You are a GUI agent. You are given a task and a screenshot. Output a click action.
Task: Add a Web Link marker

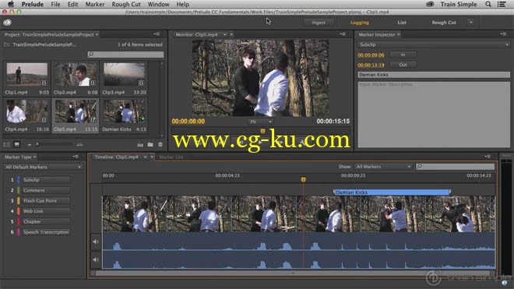pos(46,211)
